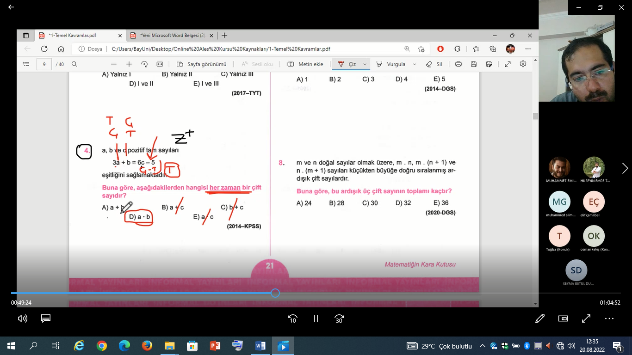Rotate the PDF page
The width and height of the screenshot is (632, 355).
(144, 64)
